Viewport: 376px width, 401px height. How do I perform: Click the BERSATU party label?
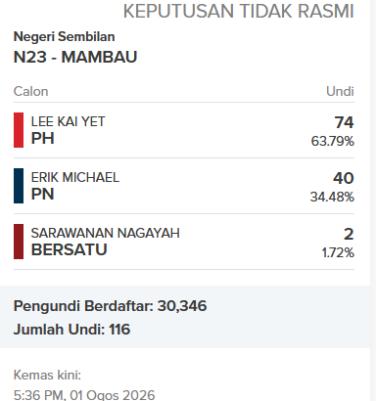pos(69,249)
